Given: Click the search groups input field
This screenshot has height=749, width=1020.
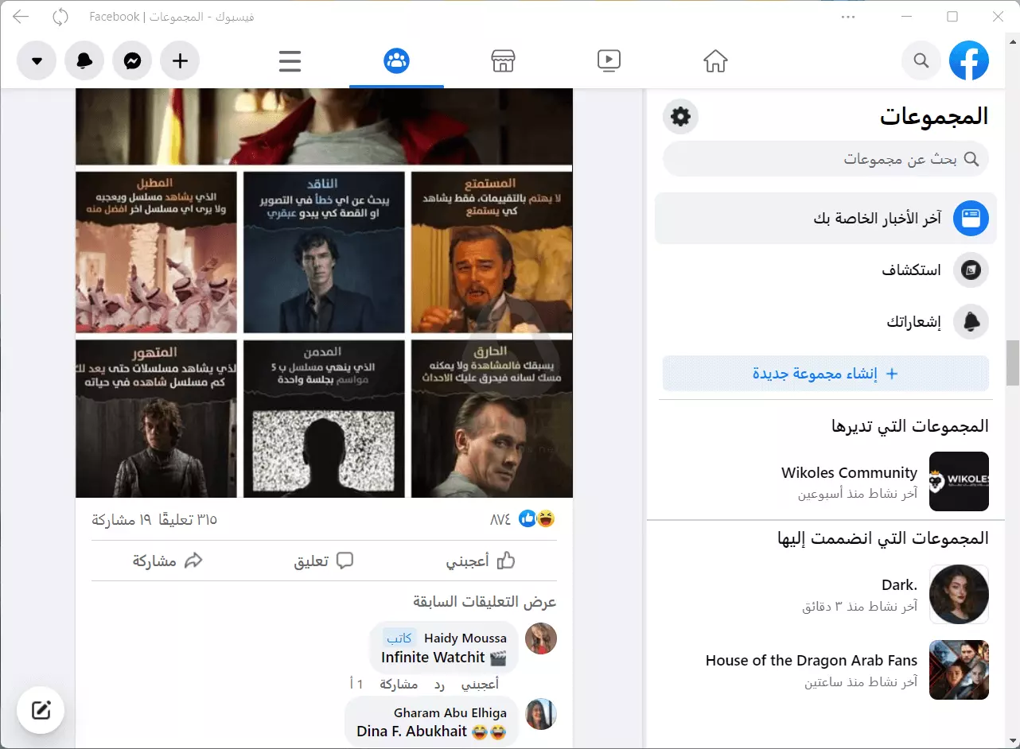Looking at the screenshot, I should click(x=826, y=158).
